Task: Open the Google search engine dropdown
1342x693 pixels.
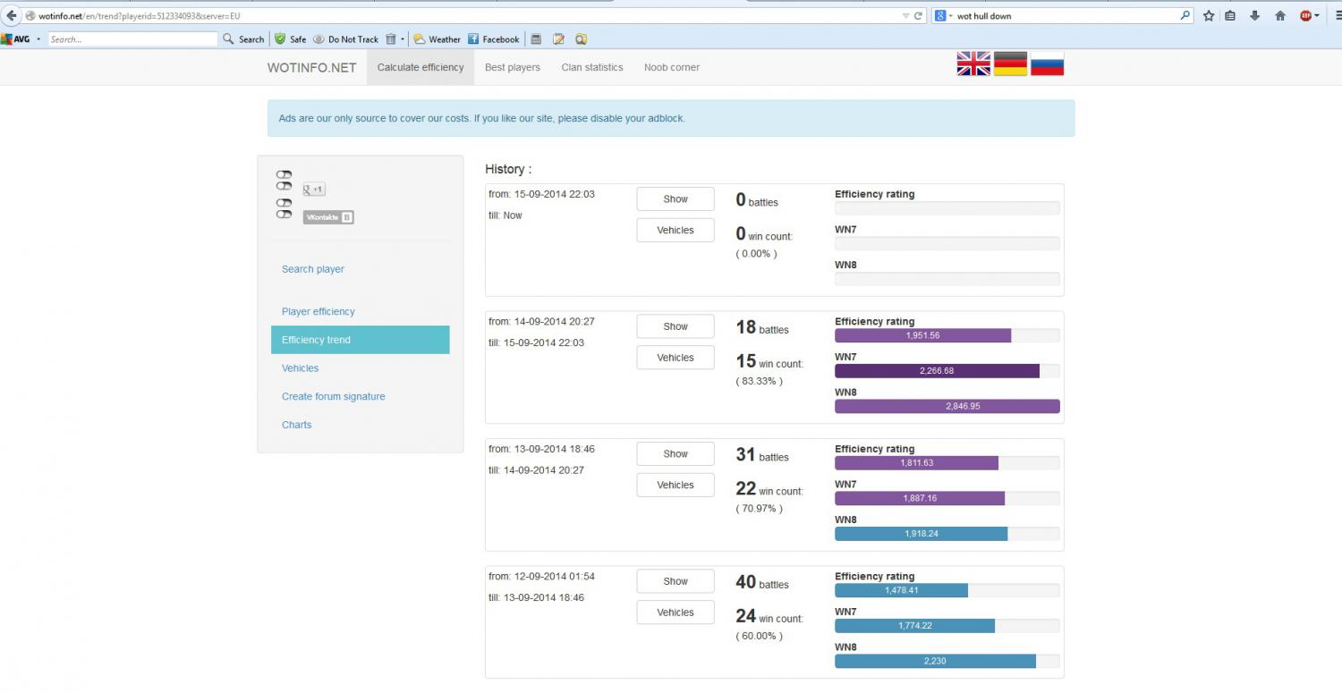Action: coord(944,16)
